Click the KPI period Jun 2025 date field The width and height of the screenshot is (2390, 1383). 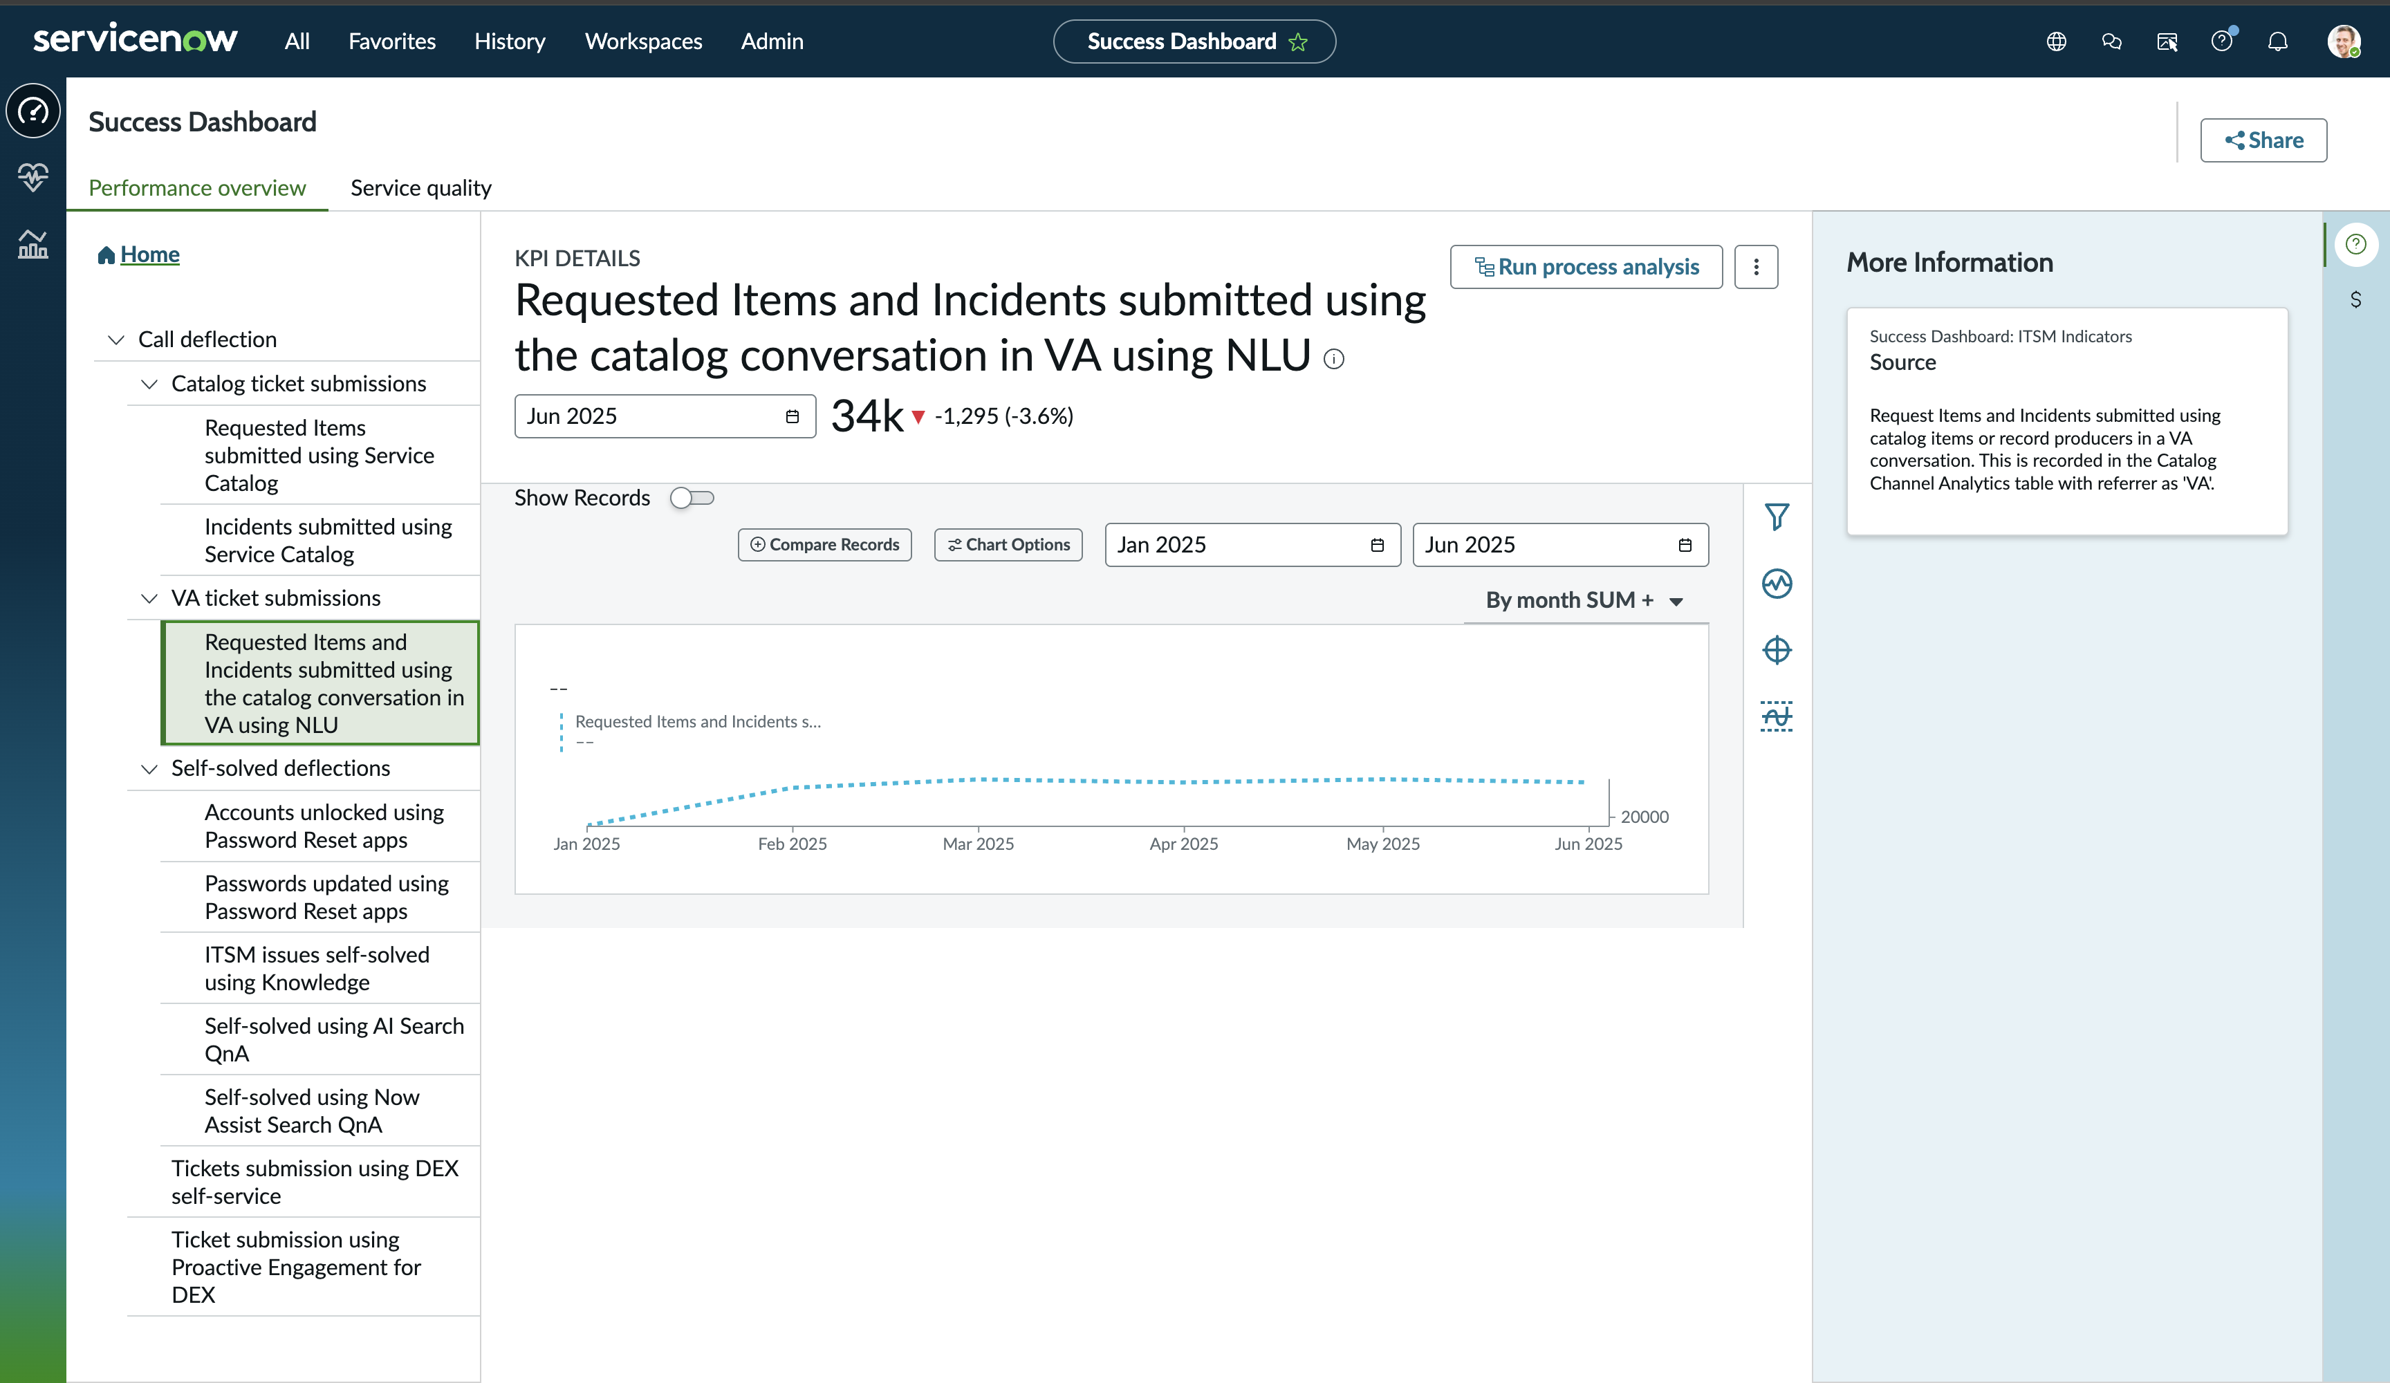coord(665,416)
